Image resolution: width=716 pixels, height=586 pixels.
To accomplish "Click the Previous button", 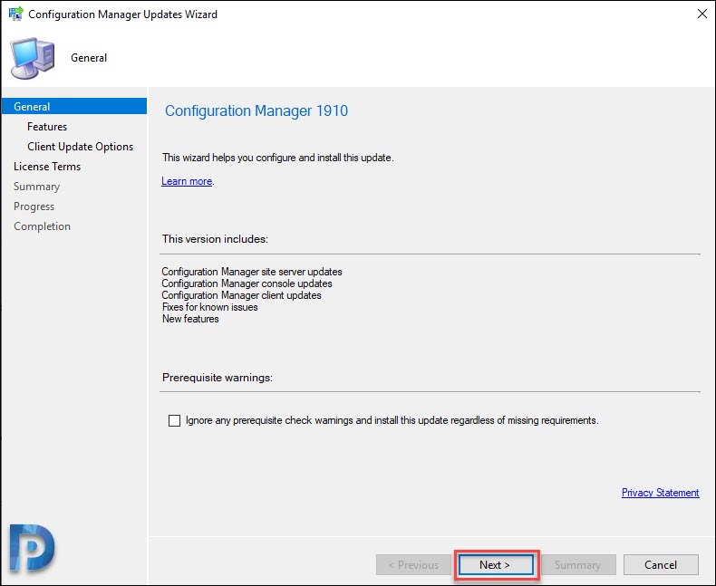I will (413, 565).
